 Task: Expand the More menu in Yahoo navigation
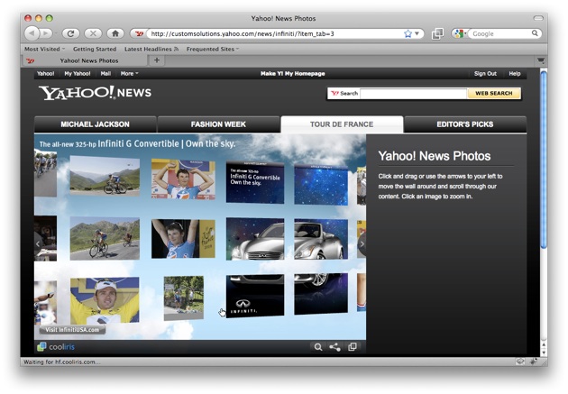click(x=129, y=74)
